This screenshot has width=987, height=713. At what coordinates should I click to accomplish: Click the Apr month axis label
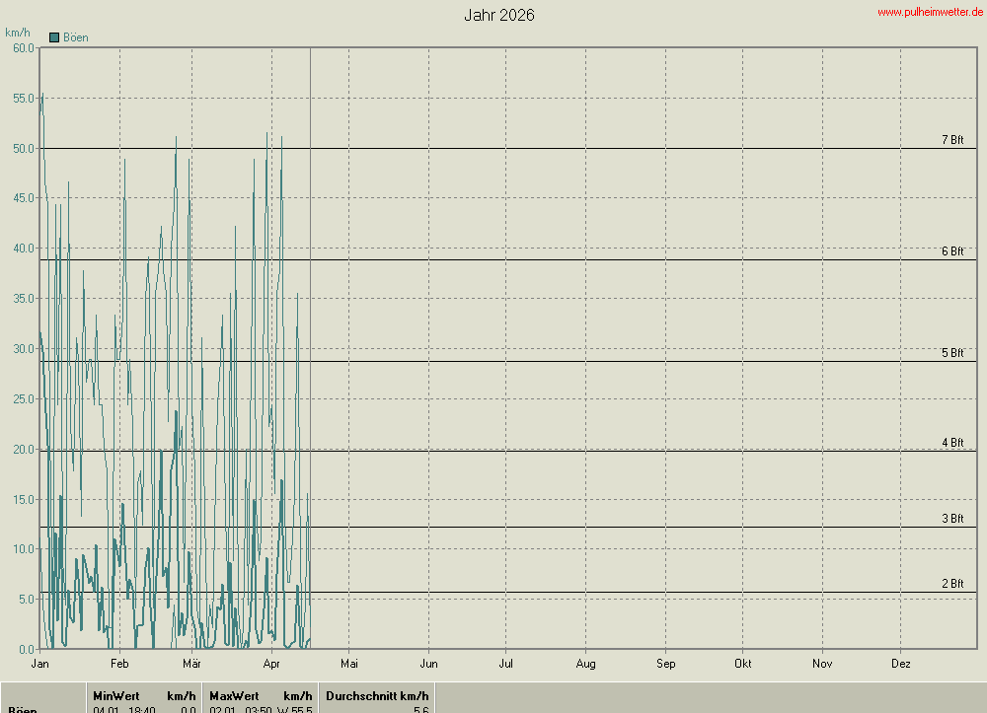pyautogui.click(x=271, y=664)
